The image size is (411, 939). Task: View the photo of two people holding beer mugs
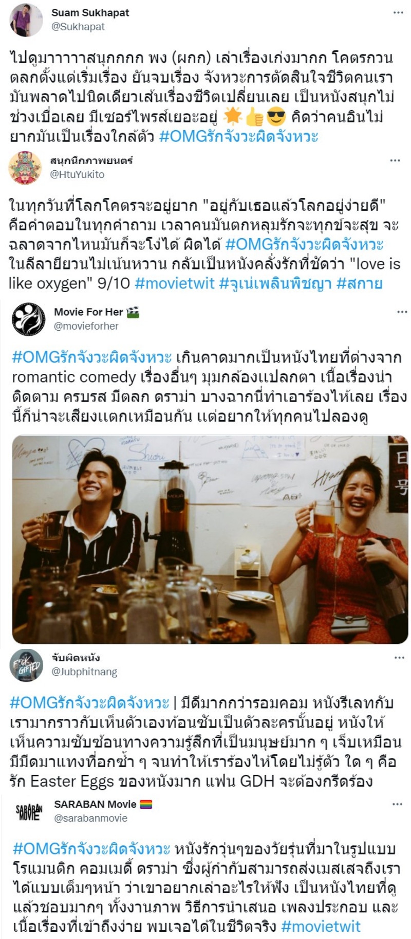click(210, 539)
